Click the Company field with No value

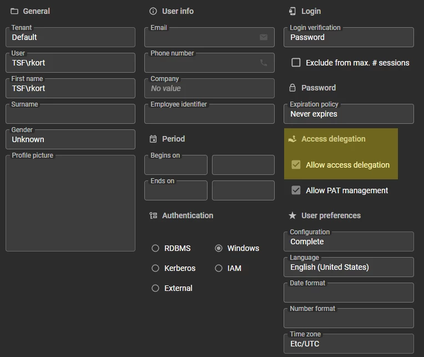tap(209, 88)
